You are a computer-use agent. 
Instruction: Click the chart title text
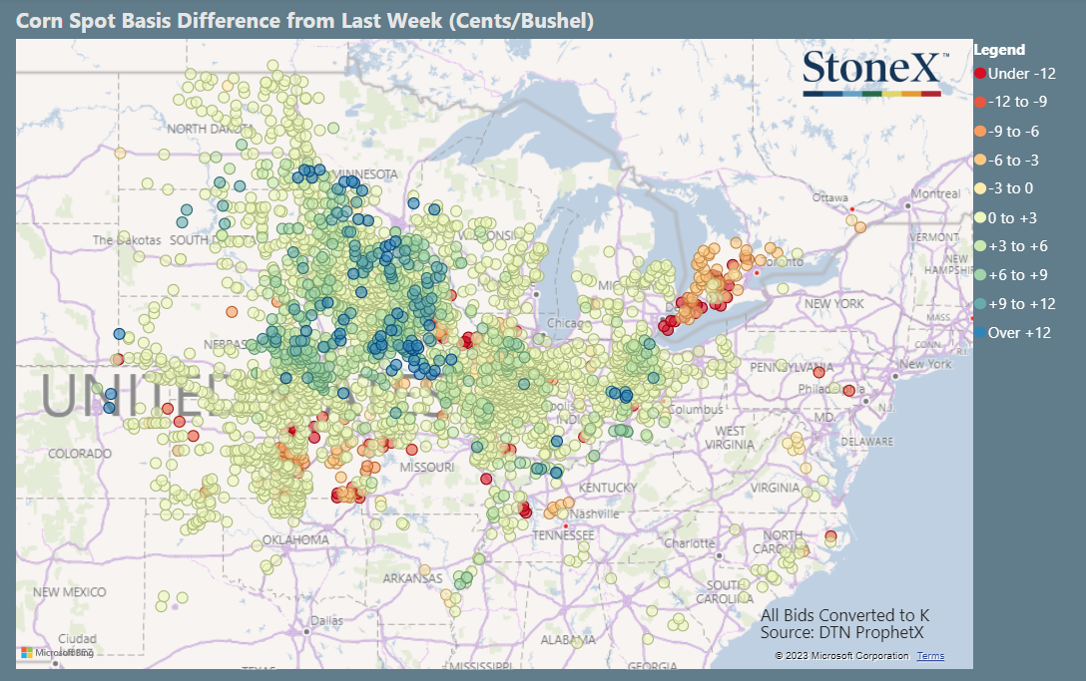[x=304, y=21]
